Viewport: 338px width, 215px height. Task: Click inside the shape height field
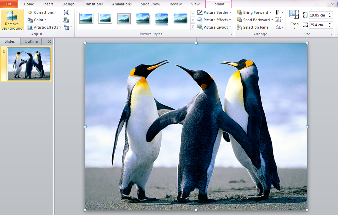click(318, 15)
